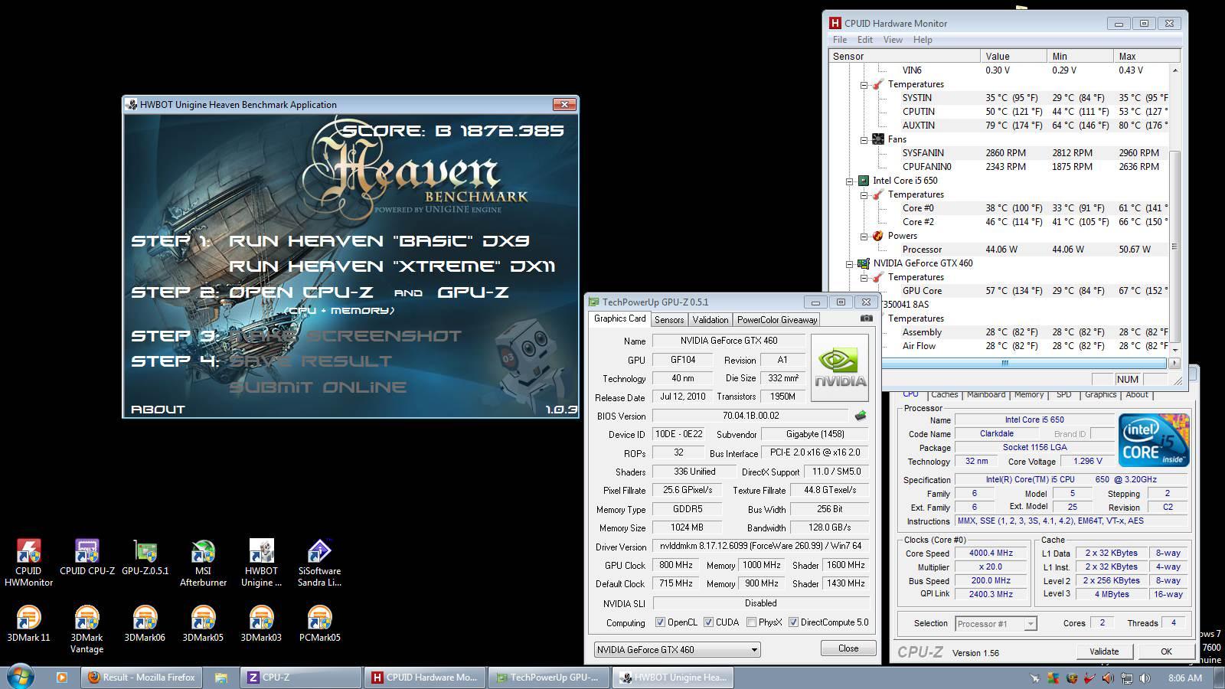Viewport: 1225px width, 689px height.
Task: Collapse Temperatures node above SYSTIN
Action: (864, 84)
